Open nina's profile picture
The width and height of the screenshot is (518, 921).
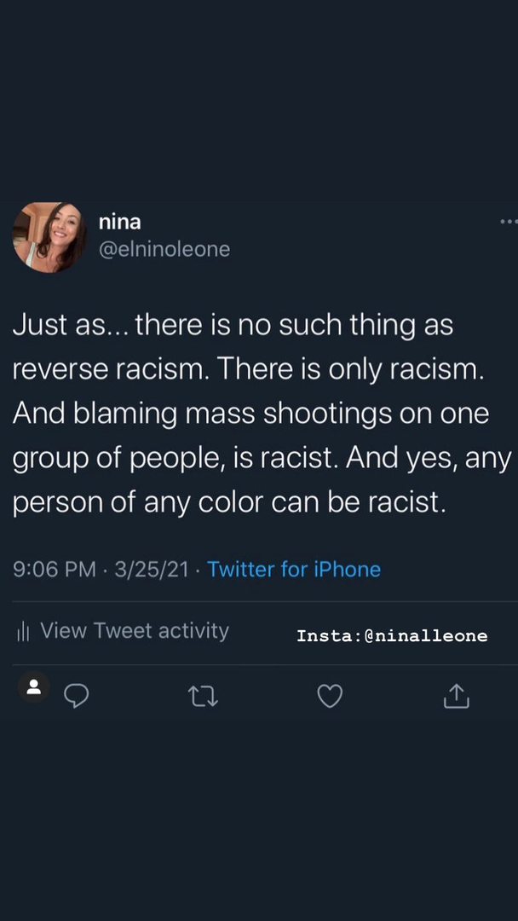pos(49,237)
